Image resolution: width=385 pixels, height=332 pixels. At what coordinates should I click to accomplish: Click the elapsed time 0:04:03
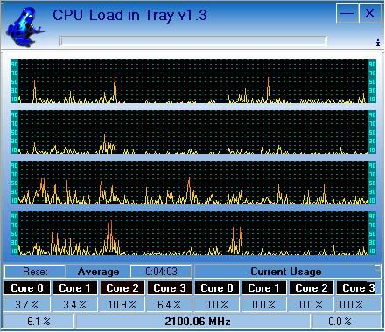(161, 272)
